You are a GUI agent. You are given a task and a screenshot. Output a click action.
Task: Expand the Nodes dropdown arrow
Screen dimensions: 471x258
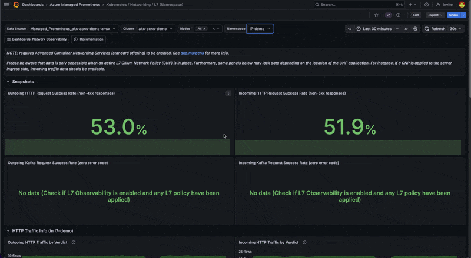click(218, 29)
